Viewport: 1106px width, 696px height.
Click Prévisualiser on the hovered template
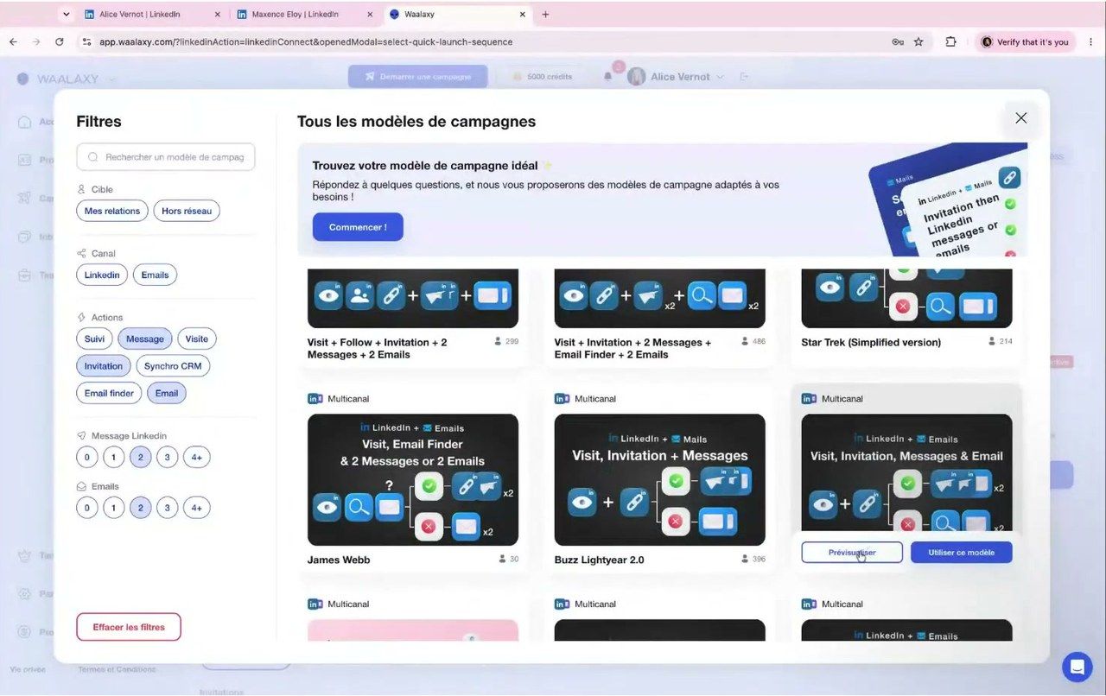852,553
